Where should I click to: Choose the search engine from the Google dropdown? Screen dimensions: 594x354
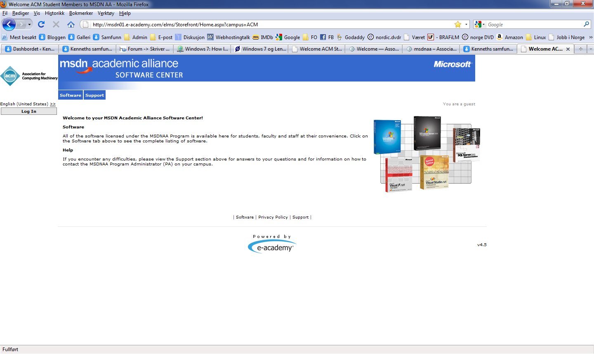coord(479,24)
